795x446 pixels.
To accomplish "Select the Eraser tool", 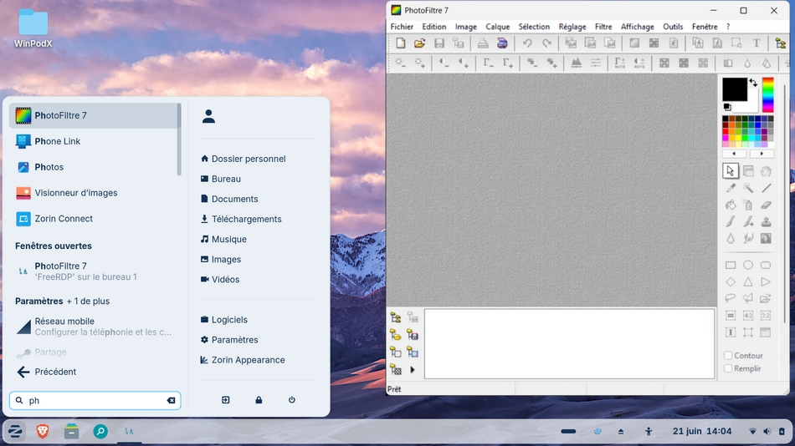I will [x=766, y=205].
